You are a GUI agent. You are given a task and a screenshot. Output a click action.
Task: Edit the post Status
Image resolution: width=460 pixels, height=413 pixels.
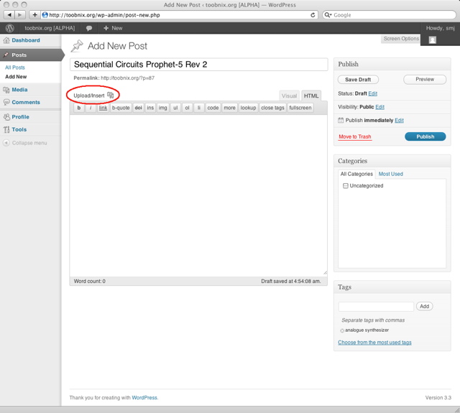pyautogui.click(x=372, y=93)
